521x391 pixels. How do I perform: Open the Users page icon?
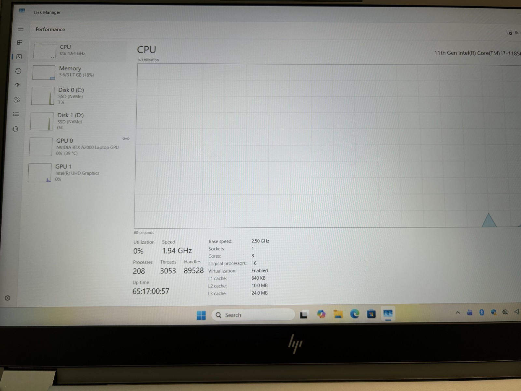point(17,100)
